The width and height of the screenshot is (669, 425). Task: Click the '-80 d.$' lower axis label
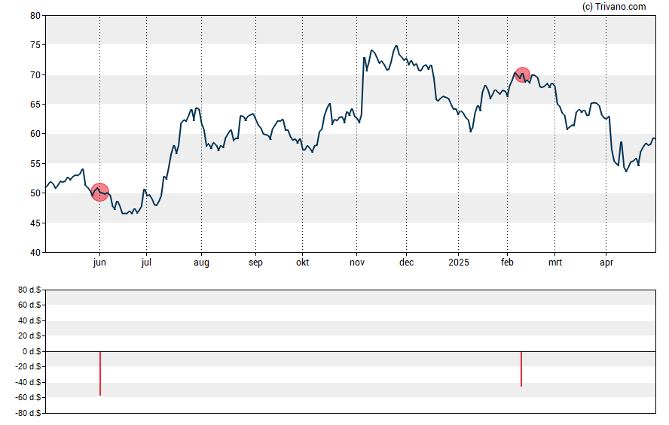(x=28, y=413)
